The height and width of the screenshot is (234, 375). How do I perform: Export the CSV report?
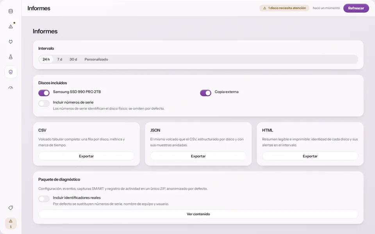click(x=86, y=156)
